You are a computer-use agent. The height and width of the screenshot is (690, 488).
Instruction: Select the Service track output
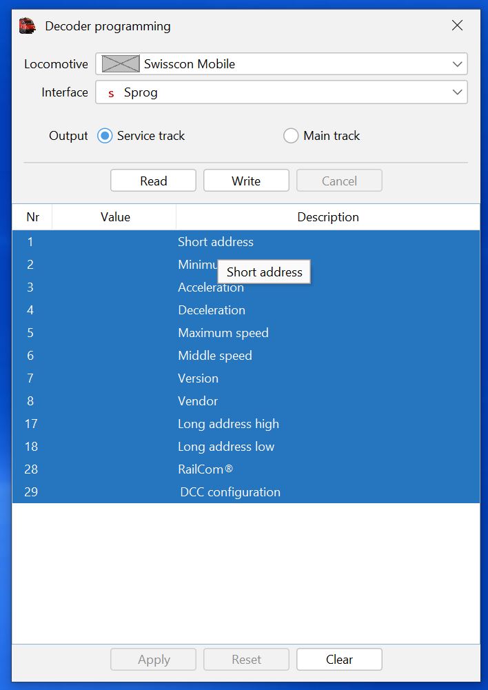[105, 136]
